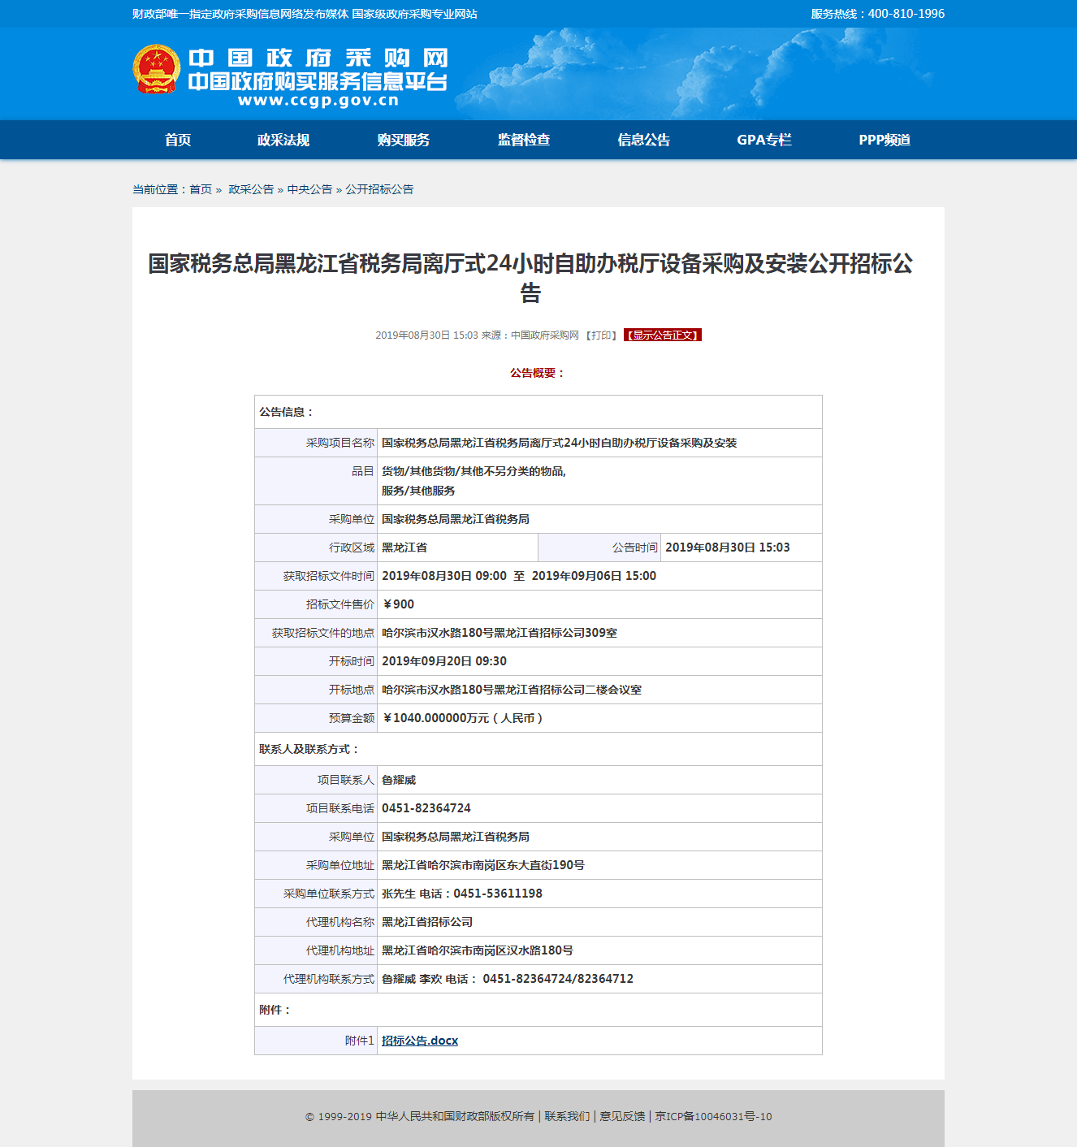The width and height of the screenshot is (1077, 1147).
Task: Open the 公开招标公告 breadcrumb link
Action: 379,189
